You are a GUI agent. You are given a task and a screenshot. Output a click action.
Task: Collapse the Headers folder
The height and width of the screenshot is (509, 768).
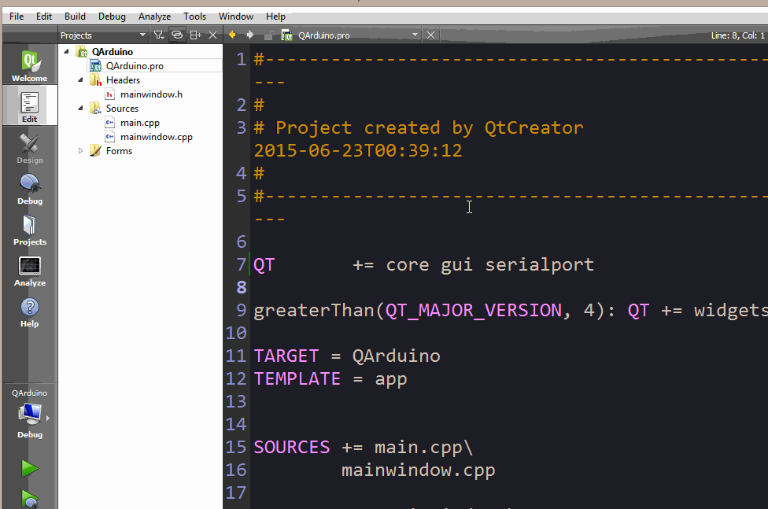pos(81,80)
